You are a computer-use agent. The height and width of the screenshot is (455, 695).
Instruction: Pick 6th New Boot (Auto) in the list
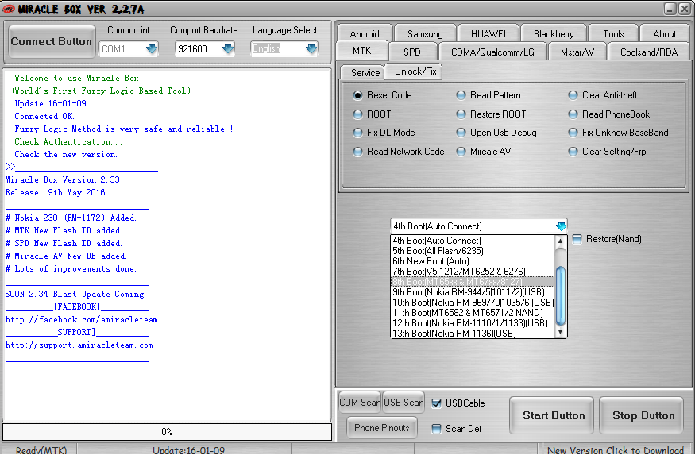473,261
